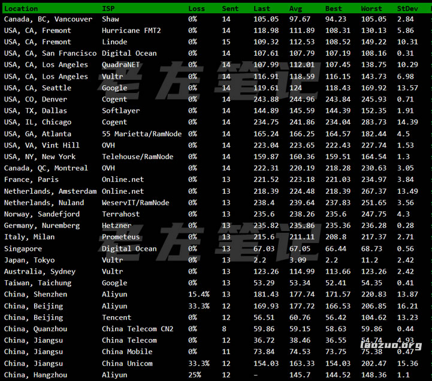The image size is (432, 381).
Task: Click the Avg column header
Action: click(295, 8)
